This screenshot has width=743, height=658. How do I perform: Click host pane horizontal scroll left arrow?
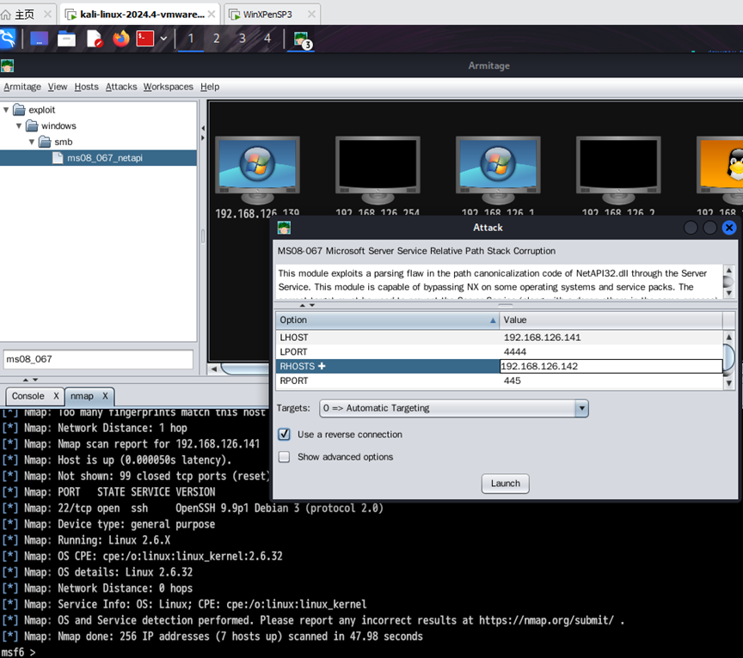point(214,369)
